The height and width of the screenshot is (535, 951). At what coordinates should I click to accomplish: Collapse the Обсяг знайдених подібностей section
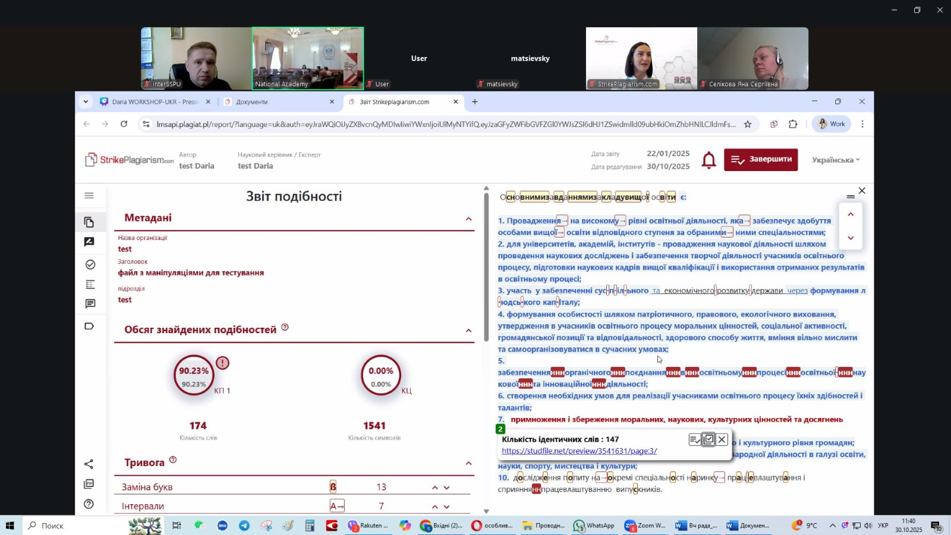(468, 331)
